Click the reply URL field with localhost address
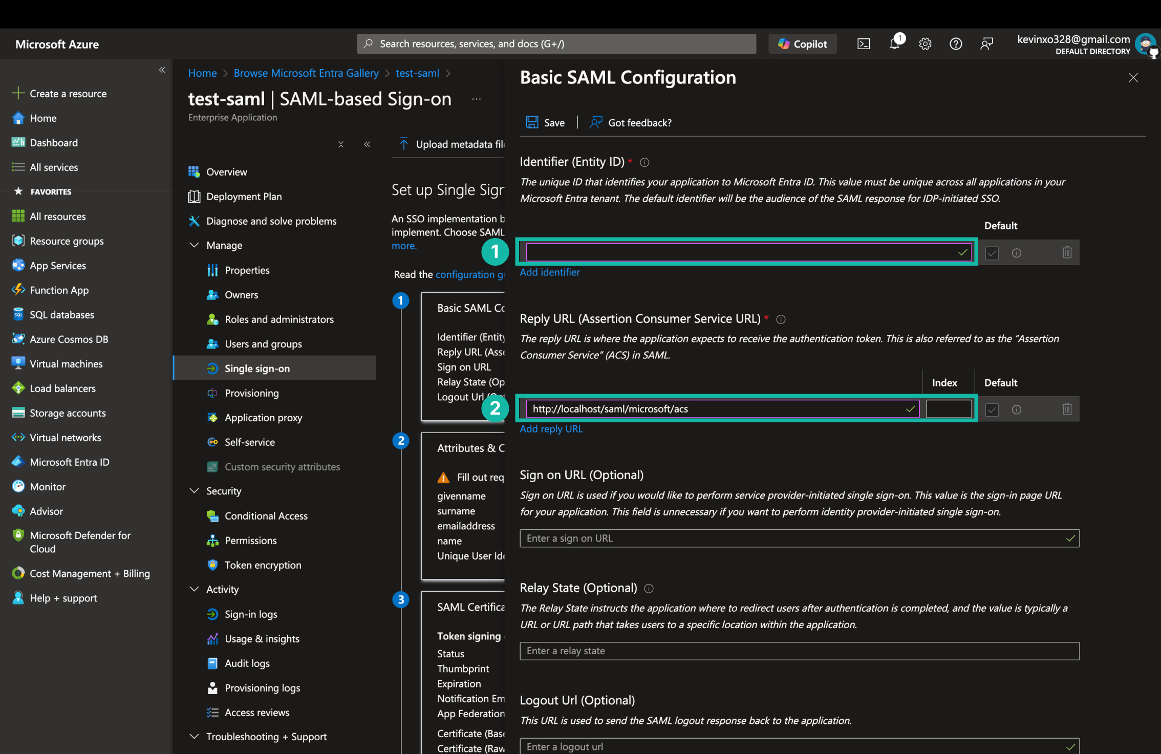The width and height of the screenshot is (1161, 754). coord(722,409)
